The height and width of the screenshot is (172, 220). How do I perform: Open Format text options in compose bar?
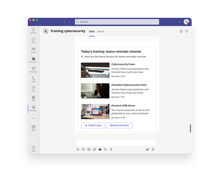point(78,149)
